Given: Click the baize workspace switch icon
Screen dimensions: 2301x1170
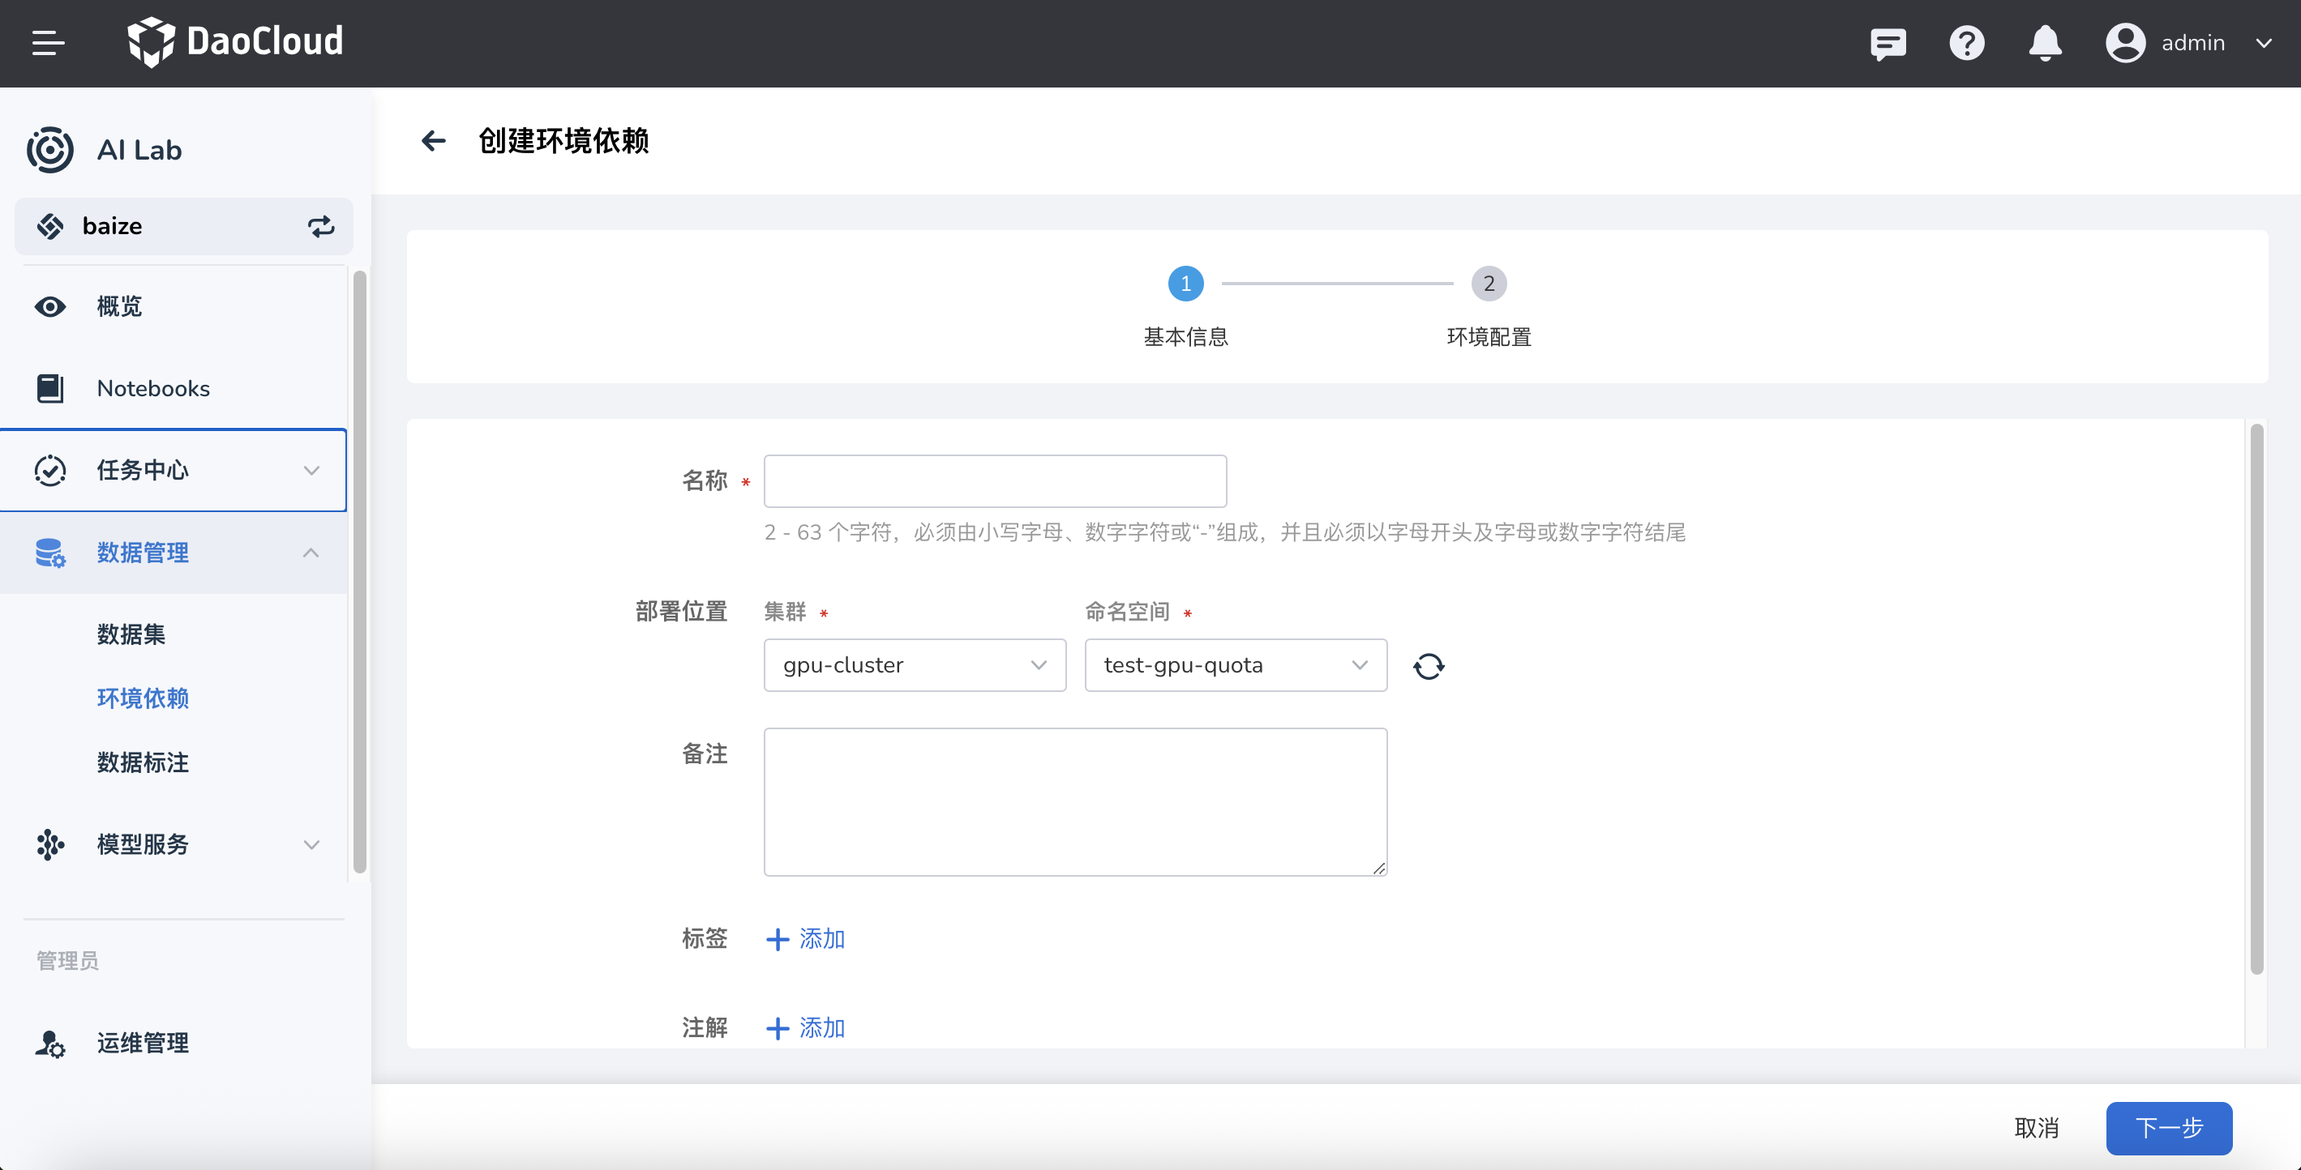Looking at the screenshot, I should tap(322, 226).
